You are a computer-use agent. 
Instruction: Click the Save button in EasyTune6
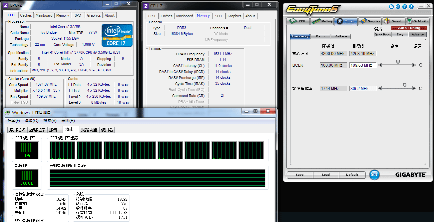299,175
